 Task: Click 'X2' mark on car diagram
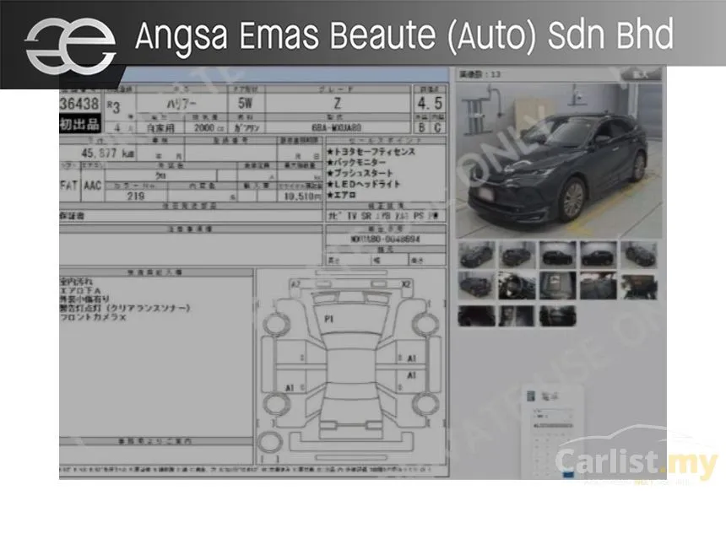click(406, 284)
